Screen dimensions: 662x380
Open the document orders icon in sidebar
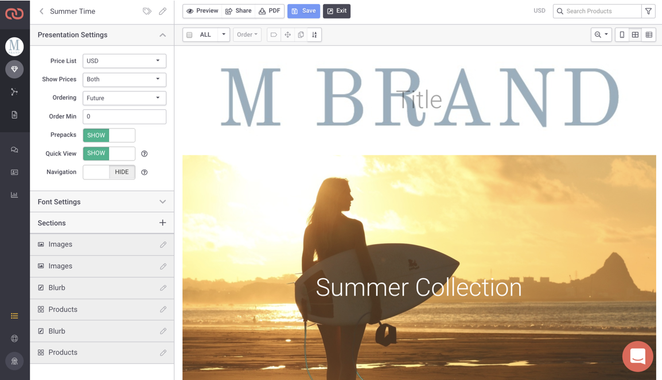(14, 115)
